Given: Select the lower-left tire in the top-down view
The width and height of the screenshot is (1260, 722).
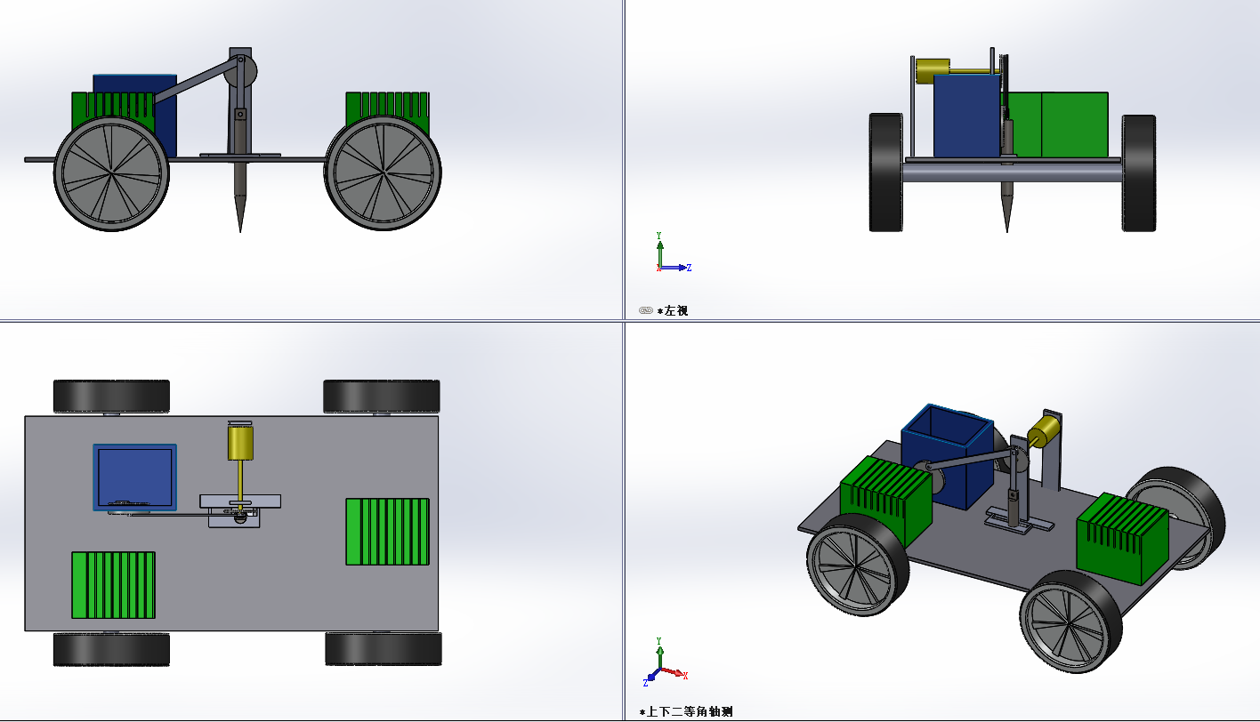Looking at the screenshot, I should tap(111, 649).
